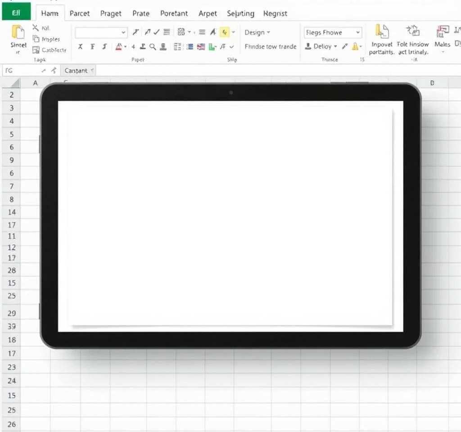Click the stamp icon right of the magnifier

point(163,46)
